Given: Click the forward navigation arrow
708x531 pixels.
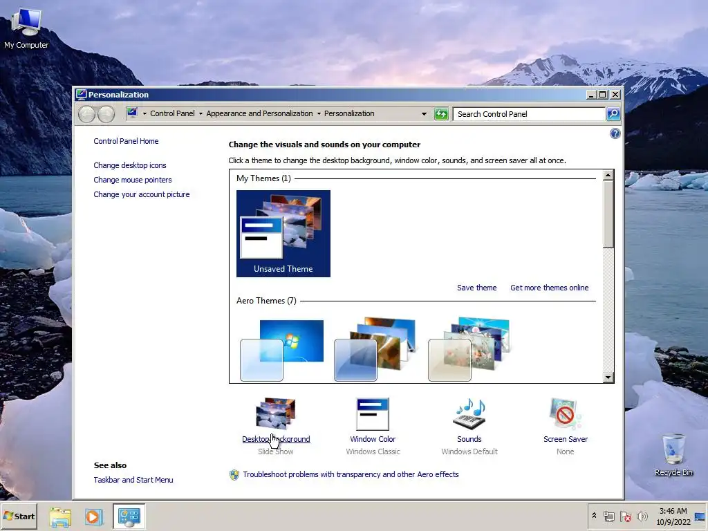Looking at the screenshot, I should 106,114.
